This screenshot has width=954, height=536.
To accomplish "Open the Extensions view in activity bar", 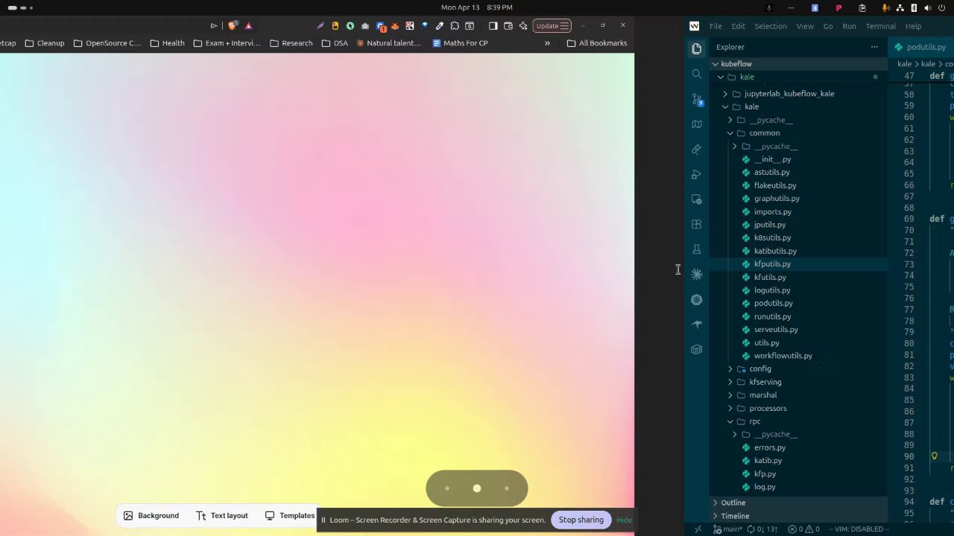I will (697, 224).
